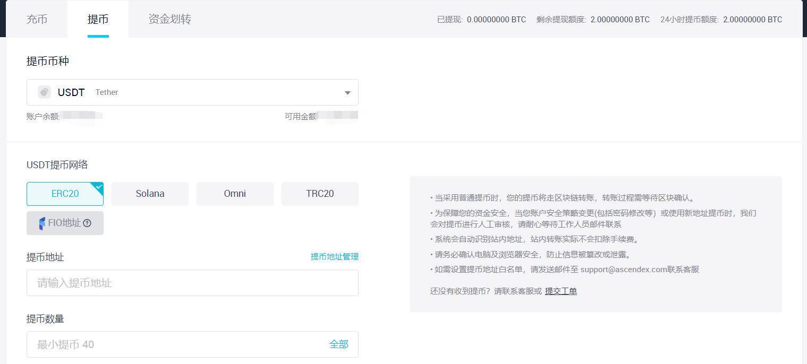
Task: Switch network to TRC20
Action: 320,194
